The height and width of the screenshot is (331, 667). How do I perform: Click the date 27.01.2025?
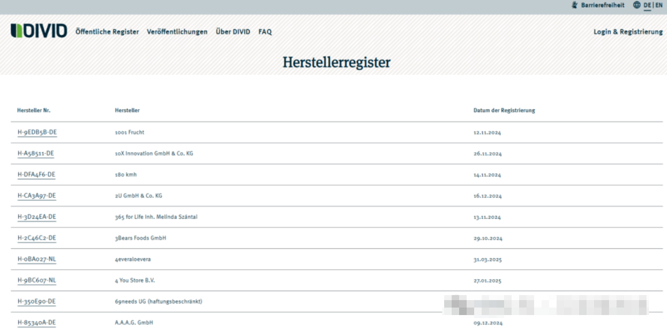pyautogui.click(x=488, y=281)
